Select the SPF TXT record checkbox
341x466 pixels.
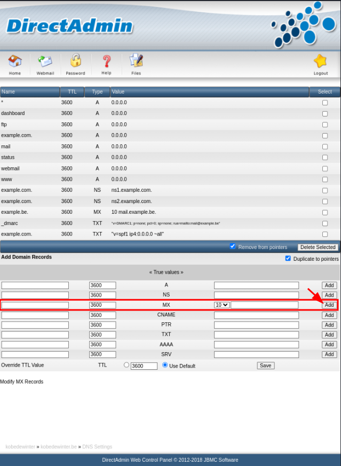coord(325,234)
